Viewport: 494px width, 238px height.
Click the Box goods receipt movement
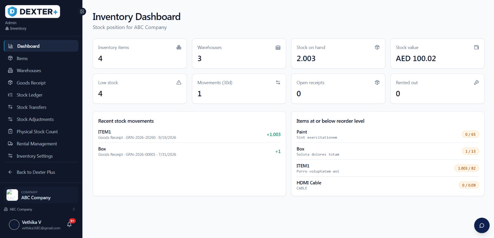pos(189,151)
